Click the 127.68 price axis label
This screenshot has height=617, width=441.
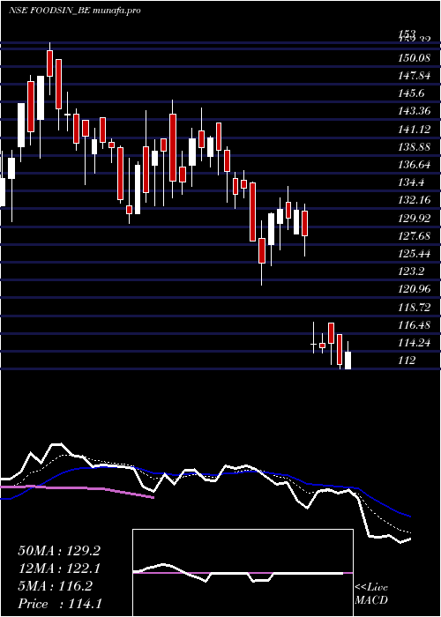[x=414, y=235]
